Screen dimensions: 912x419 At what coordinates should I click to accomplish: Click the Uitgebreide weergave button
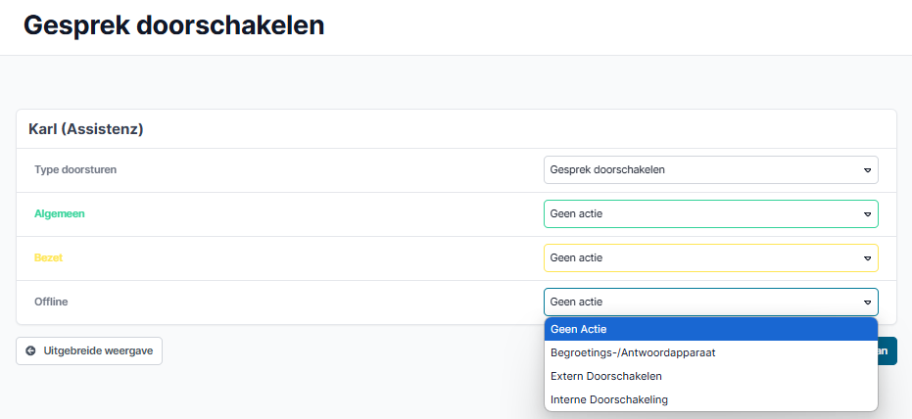point(89,350)
